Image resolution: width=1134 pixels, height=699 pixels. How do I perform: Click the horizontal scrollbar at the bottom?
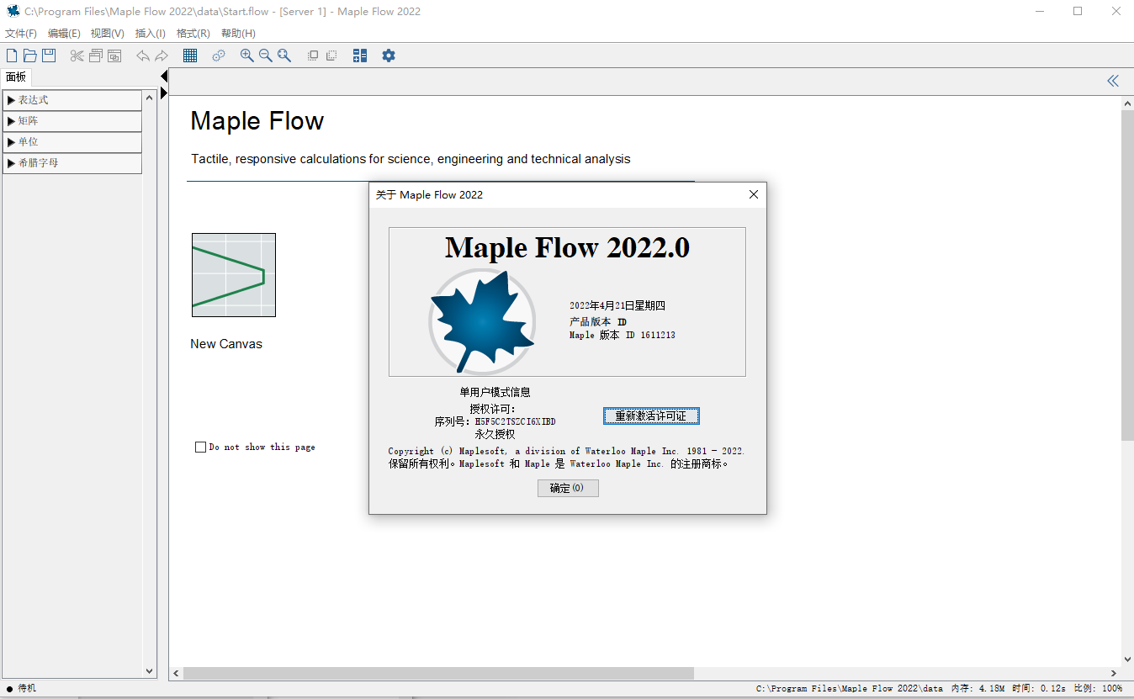point(437,674)
